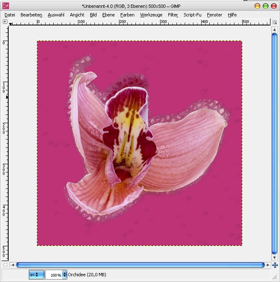The width and height of the screenshot is (280, 282).
Task: Click the horizontal scrollbar right arrow
Action: [268, 265]
